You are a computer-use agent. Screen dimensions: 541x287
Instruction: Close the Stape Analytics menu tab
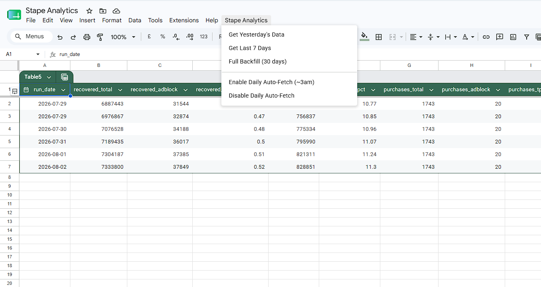pyautogui.click(x=246, y=20)
